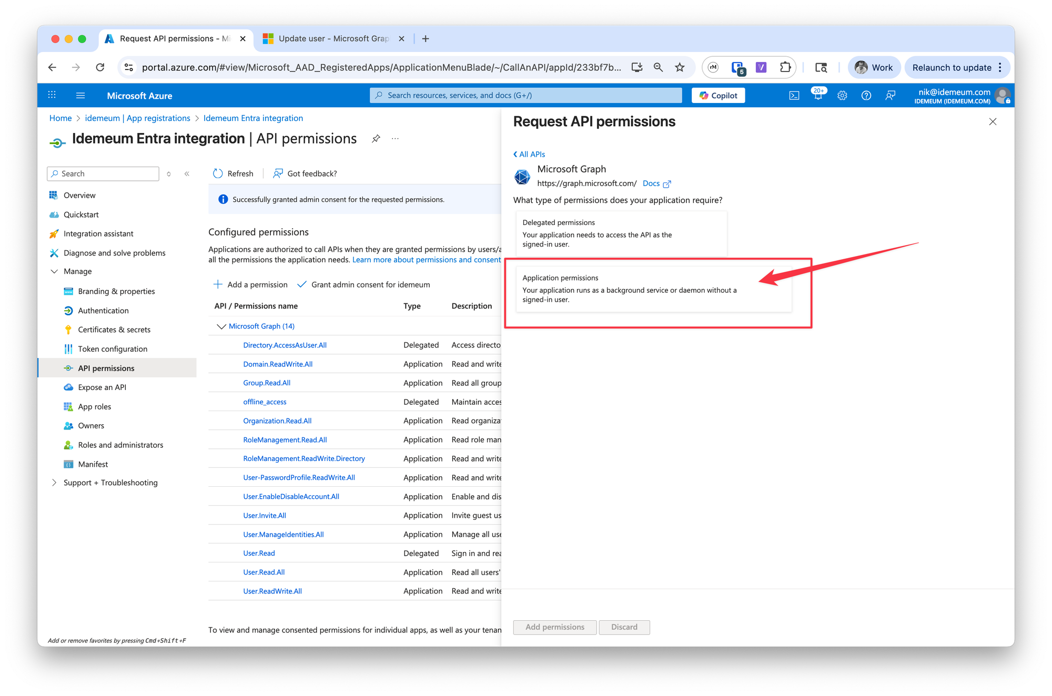Click the Refresh icon button
Viewport: 1052px width, 696px height.
pyautogui.click(x=233, y=173)
